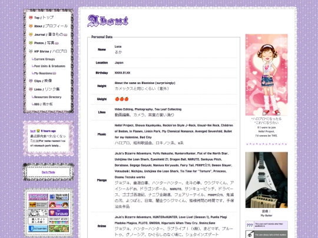Click the Manga row label
This screenshot has height=238, width=318.
tap(102, 180)
